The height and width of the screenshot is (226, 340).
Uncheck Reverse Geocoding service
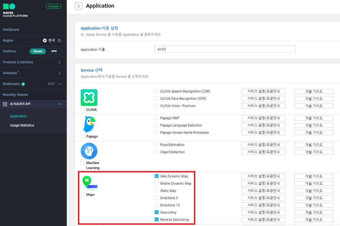(x=157, y=220)
